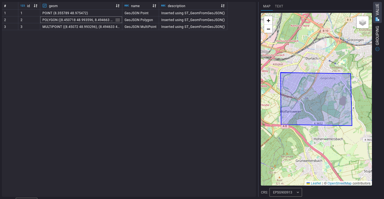Open the inline editor icon in the POLYGON cell
This screenshot has height=199, width=384.
118,20
